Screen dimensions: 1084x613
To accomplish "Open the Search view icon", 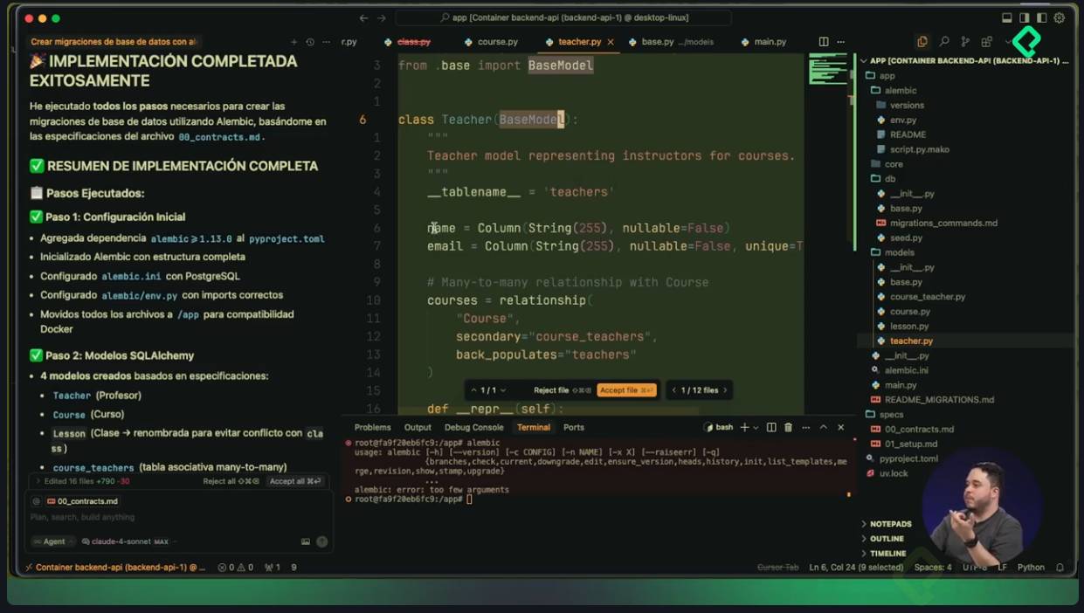I will pos(944,41).
